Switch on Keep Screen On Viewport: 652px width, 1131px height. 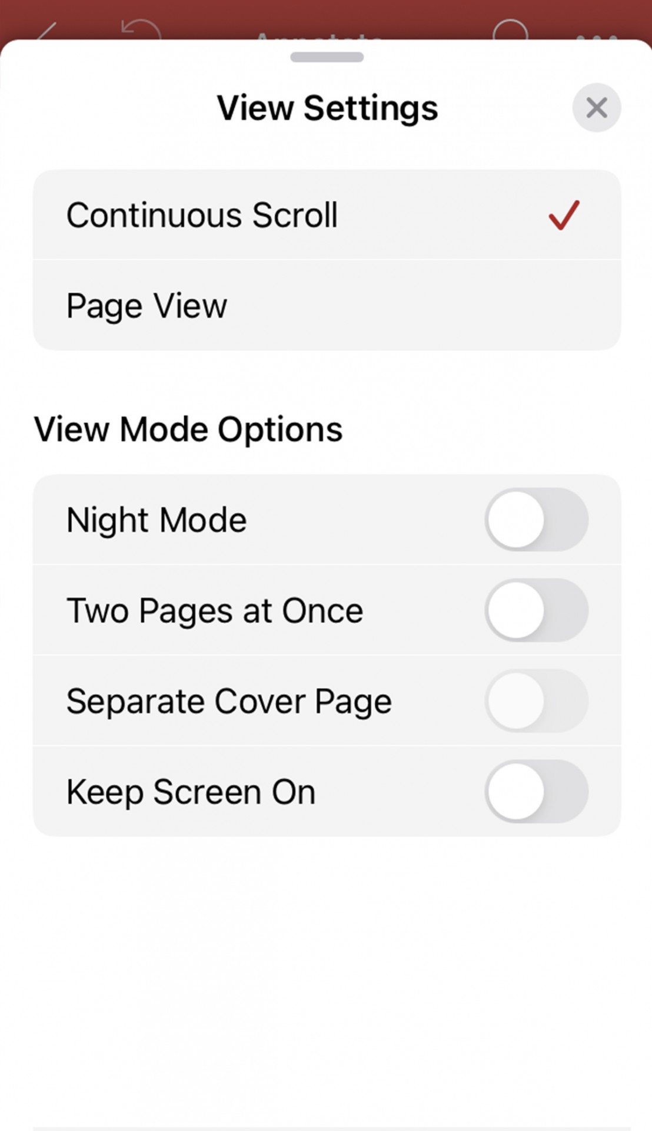click(536, 792)
